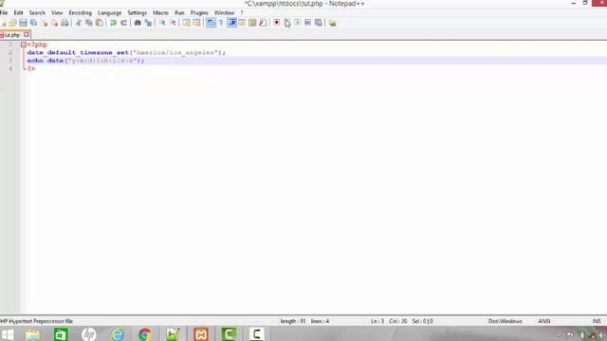This screenshot has width=607, height=341.
Task: Open Find using the binoculars icon
Action: (x=138, y=23)
